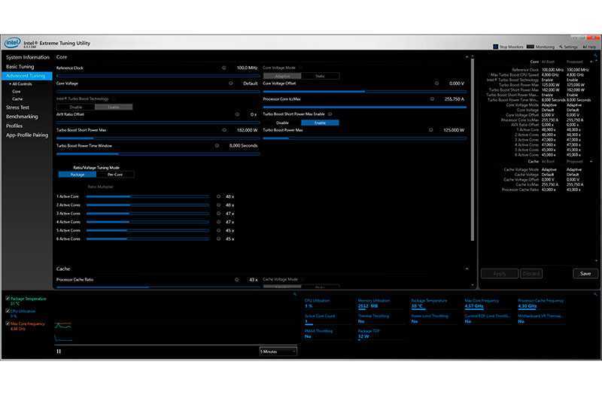Click the info icon on the 1 Active Core row
Image resolution: width=602 pixels, height=395 pixels.
click(x=218, y=196)
